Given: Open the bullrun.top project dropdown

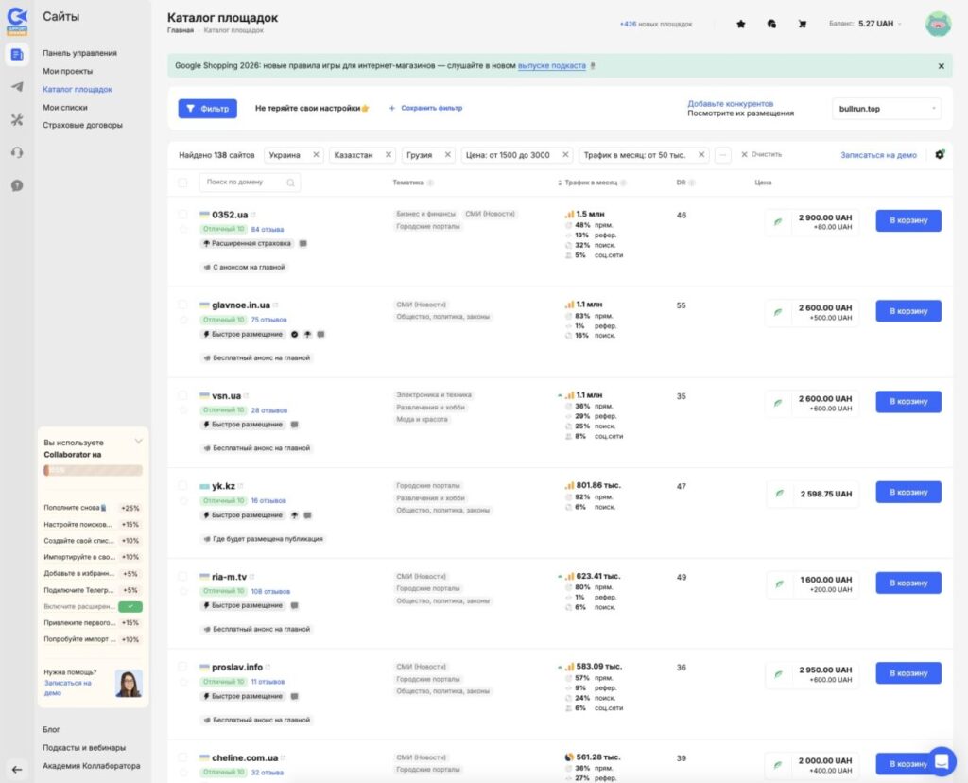Looking at the screenshot, I should (x=887, y=109).
